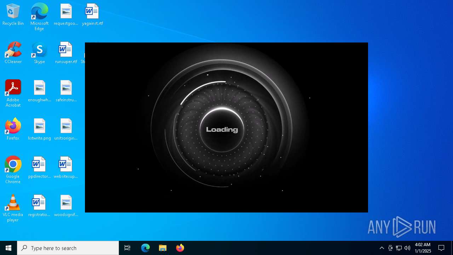Select the registratio... Word document
This screenshot has width=453, height=255.
click(x=39, y=206)
